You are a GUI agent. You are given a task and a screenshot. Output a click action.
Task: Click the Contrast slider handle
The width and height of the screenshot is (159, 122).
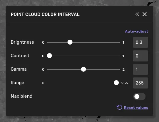pos(49,56)
